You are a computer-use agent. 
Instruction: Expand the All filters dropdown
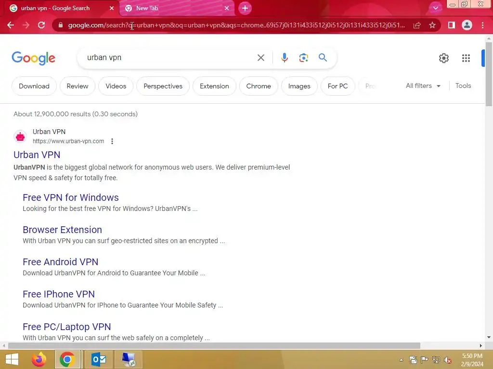click(x=423, y=86)
